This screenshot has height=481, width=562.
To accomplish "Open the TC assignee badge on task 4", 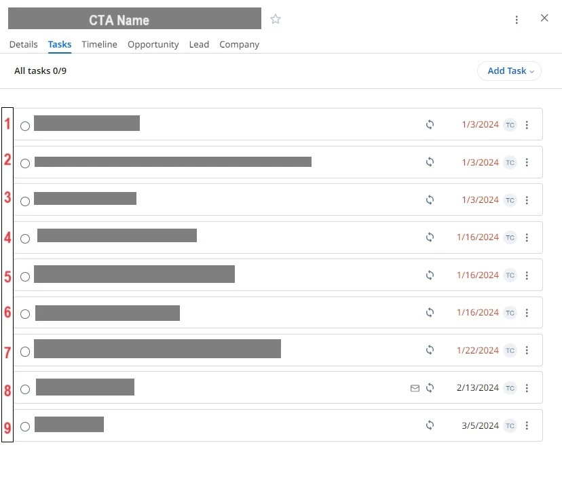I will pyautogui.click(x=510, y=237).
